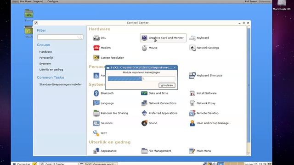Image resolution: width=294 pixels, height=165 pixels.
Task: Open the Sound settings icon
Action: [x=149, y=123]
